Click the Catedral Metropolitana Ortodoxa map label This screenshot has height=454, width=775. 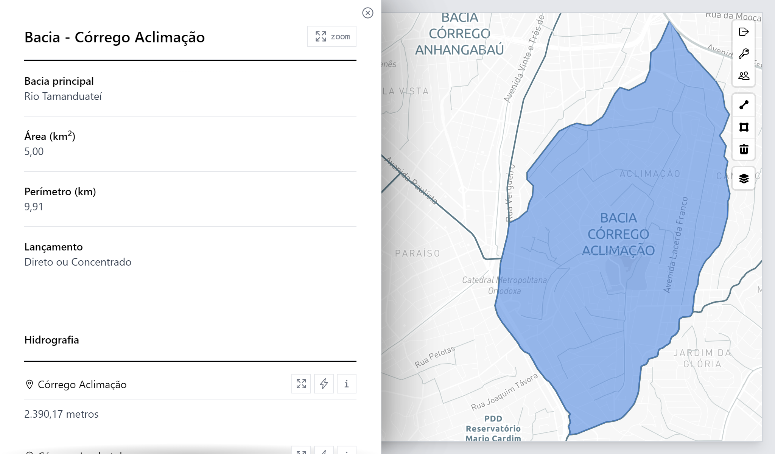[x=504, y=285]
